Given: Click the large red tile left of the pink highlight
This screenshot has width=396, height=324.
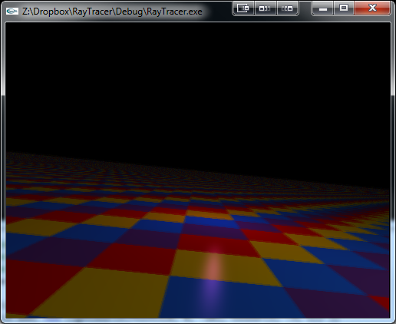Looking at the screenshot, I should (132, 259).
